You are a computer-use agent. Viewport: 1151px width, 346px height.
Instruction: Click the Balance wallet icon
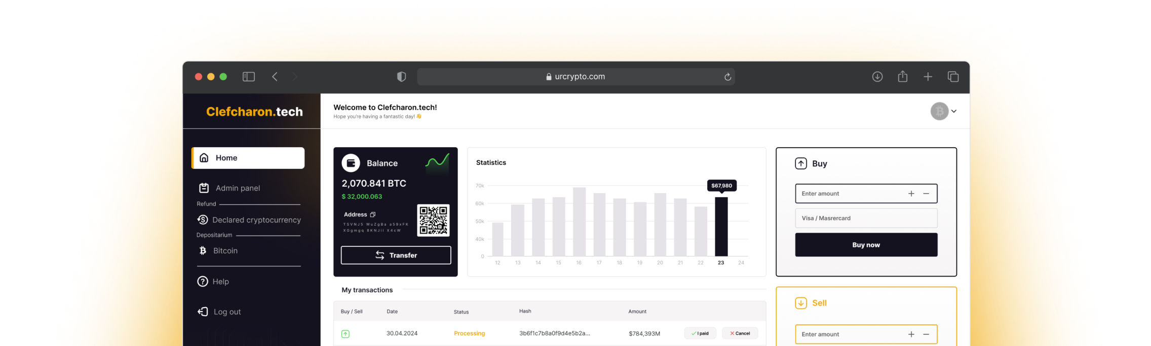click(351, 163)
